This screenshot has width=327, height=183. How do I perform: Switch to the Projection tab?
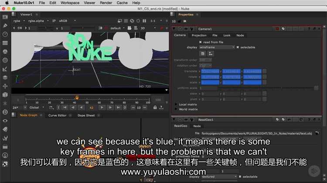coord(199,35)
